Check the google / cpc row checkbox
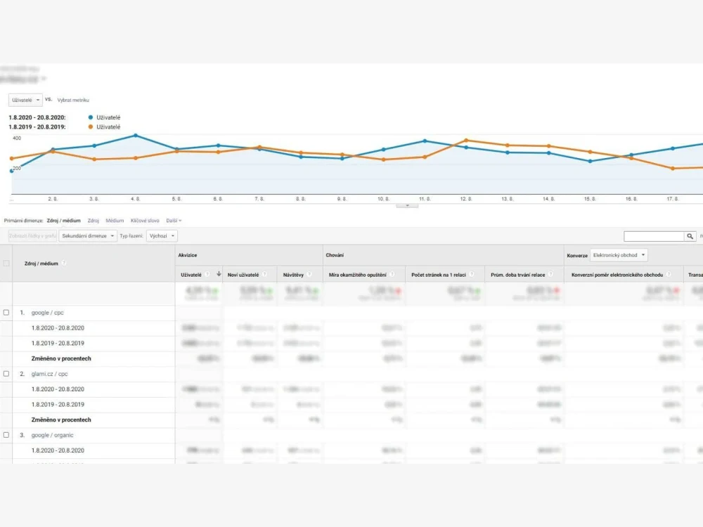703x527 pixels. coord(6,313)
